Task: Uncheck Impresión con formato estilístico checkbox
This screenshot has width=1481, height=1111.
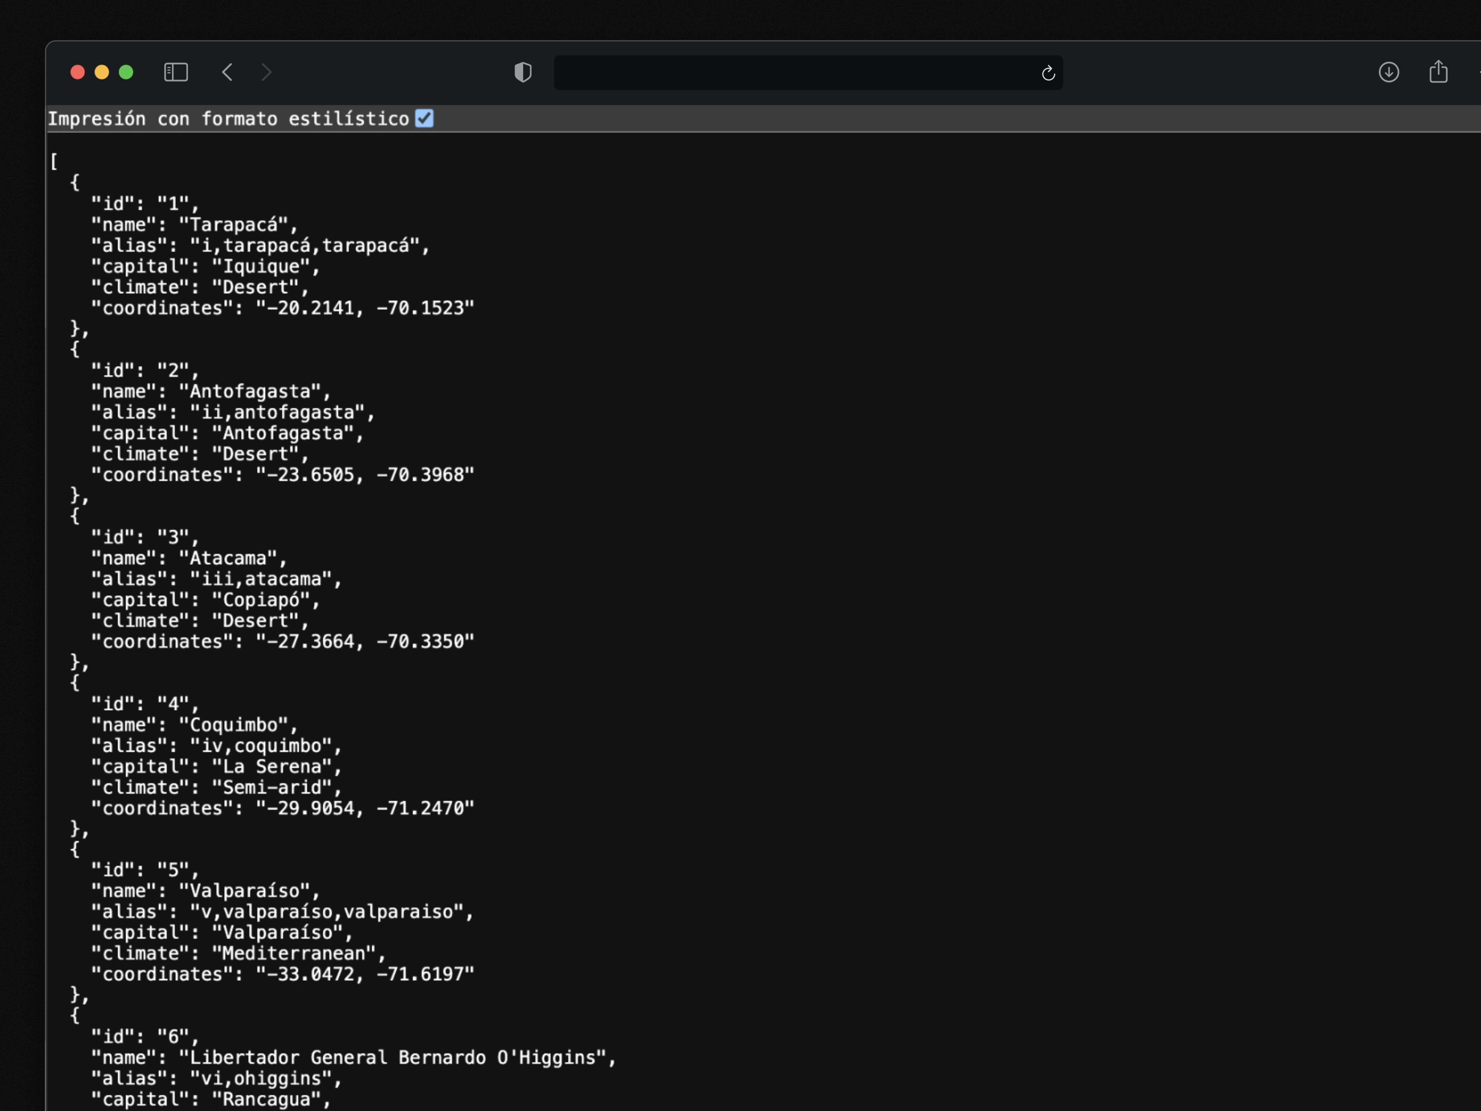Action: coord(425,118)
